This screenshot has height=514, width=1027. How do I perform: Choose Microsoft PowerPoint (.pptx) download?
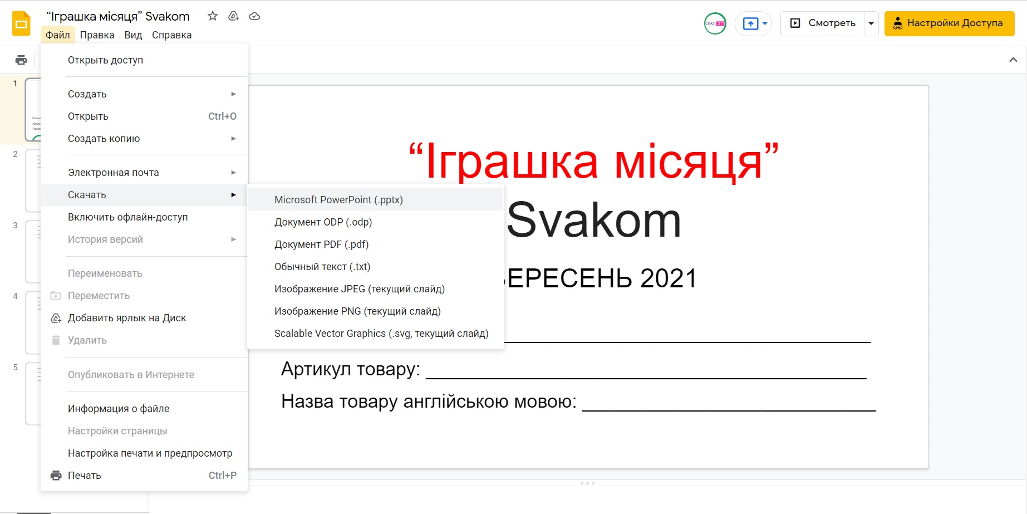tap(338, 200)
